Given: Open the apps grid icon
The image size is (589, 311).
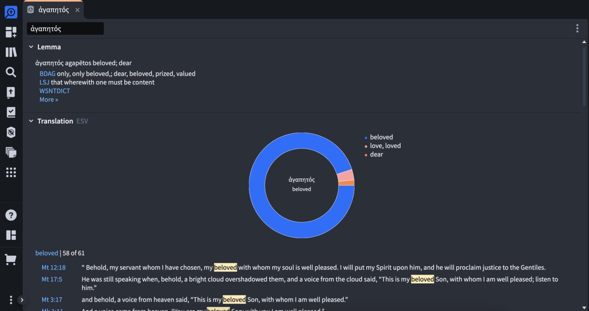Looking at the screenshot, I should coord(11,172).
